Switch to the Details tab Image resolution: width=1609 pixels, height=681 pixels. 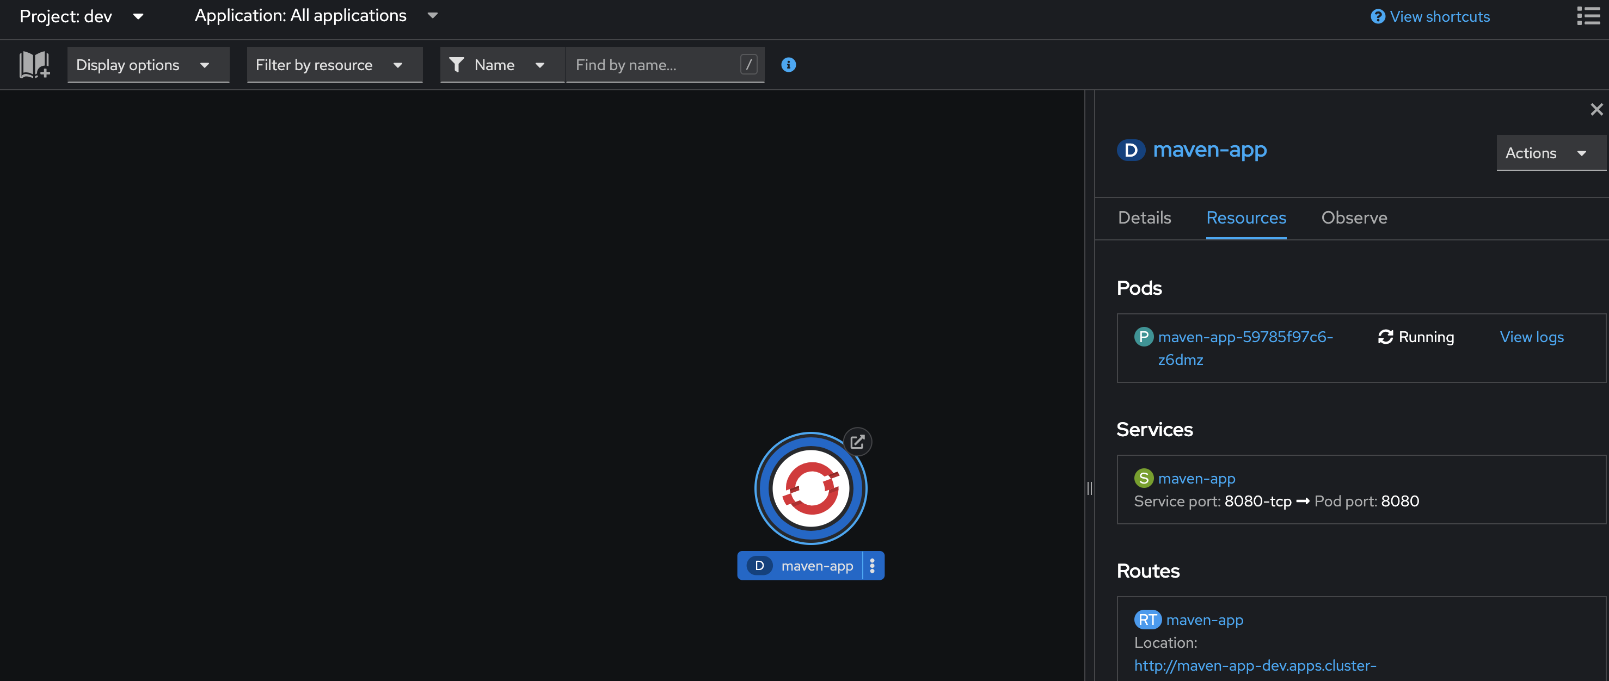click(x=1144, y=217)
